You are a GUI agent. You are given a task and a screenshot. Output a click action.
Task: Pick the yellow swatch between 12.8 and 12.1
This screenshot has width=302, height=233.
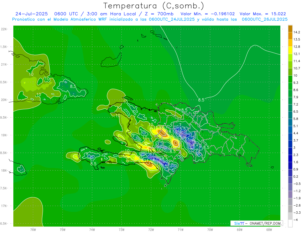pos(290,50)
